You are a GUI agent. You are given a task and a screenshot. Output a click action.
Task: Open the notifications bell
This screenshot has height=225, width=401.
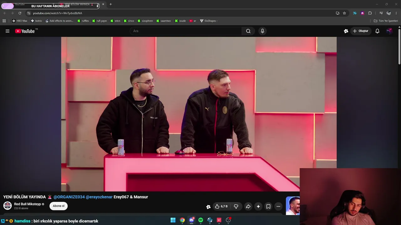click(x=377, y=31)
